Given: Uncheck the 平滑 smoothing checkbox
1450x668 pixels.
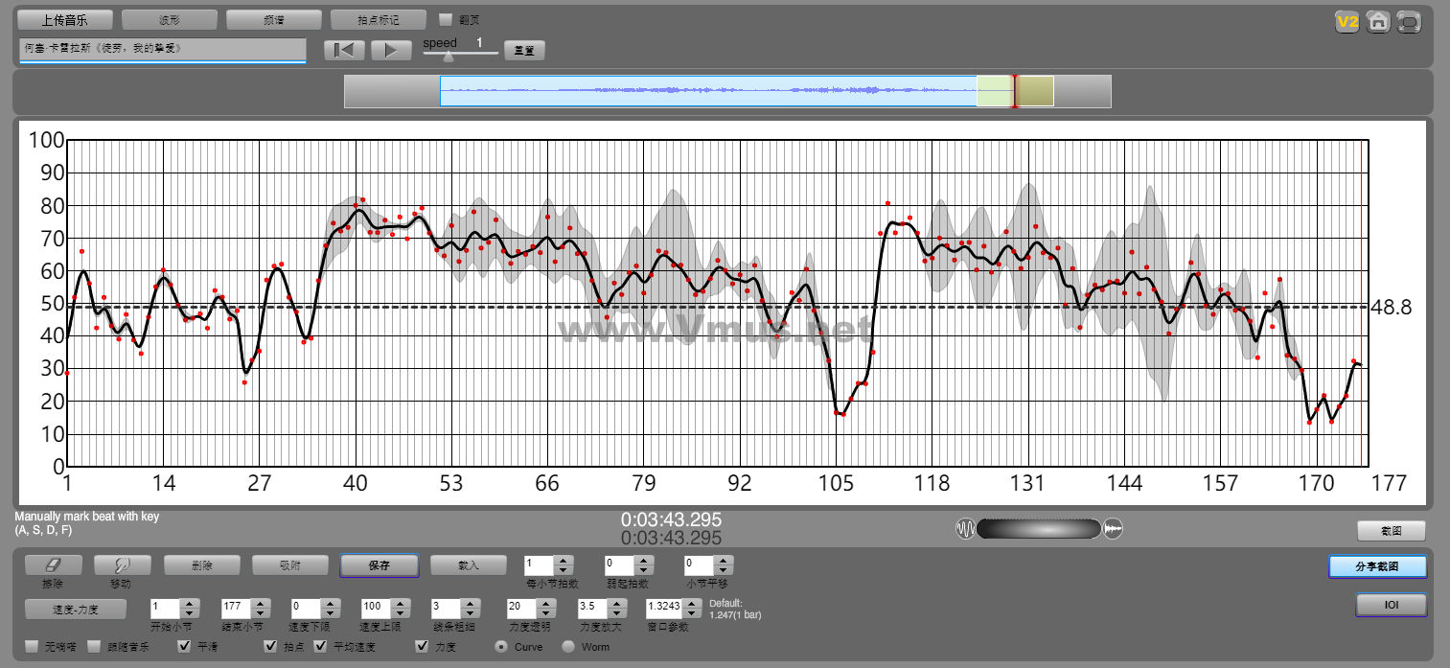Looking at the screenshot, I should point(185,647).
